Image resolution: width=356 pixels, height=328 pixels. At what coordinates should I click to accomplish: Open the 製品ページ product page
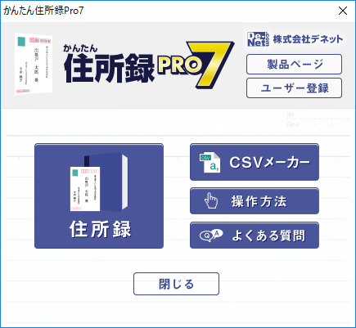(x=294, y=64)
